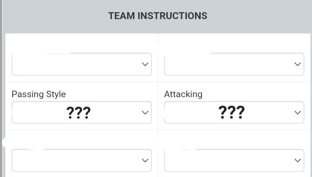Click the chevron above Attacking
312x177 pixels.
coord(298,64)
